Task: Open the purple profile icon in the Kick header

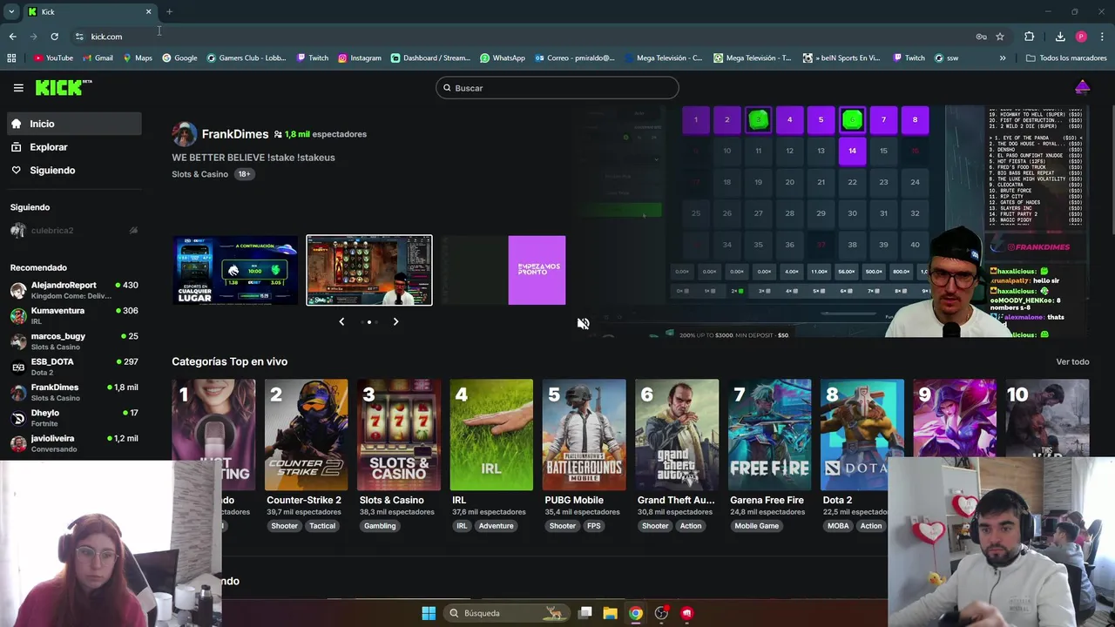Action: click(x=1082, y=87)
